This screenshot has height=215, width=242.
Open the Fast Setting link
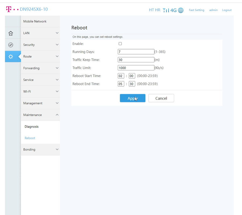pyautogui.click(x=196, y=10)
